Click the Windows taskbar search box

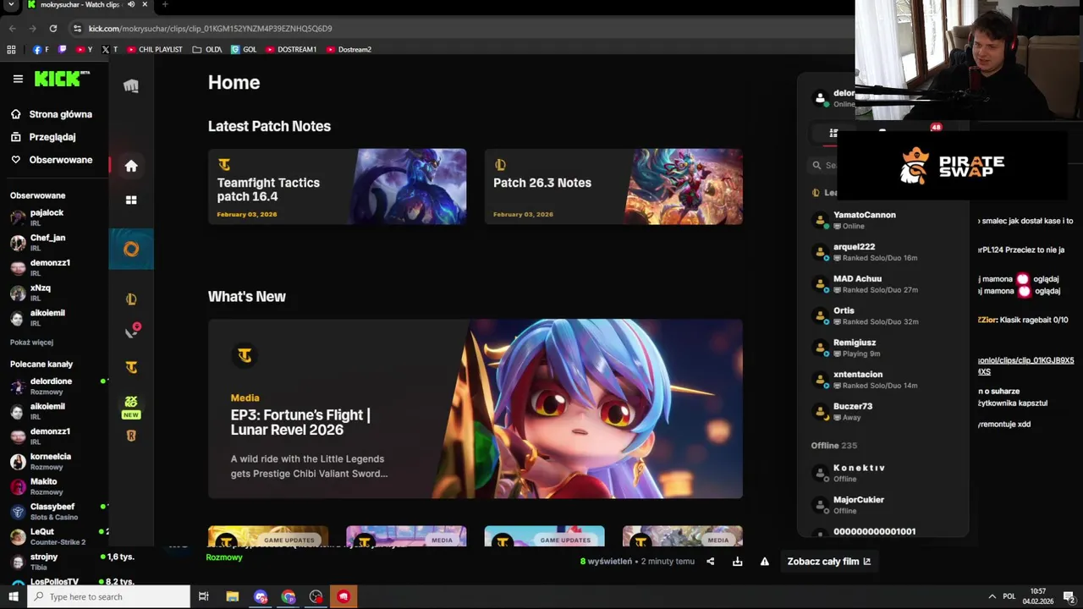108,596
